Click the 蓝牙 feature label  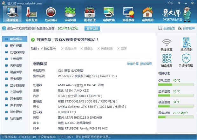124,49
